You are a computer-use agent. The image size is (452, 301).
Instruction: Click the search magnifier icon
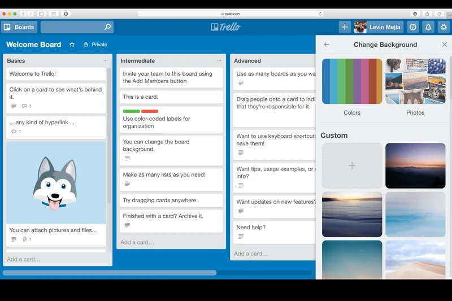(x=107, y=27)
